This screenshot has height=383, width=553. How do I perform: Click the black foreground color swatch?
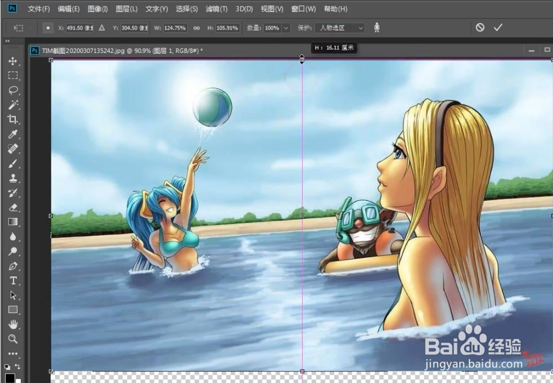(x=9, y=378)
